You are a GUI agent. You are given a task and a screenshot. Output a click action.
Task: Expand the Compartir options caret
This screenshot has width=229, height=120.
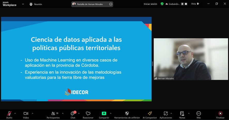point(111,113)
